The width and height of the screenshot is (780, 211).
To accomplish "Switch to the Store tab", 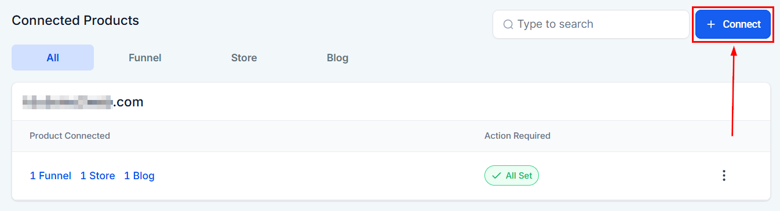I will 244,58.
